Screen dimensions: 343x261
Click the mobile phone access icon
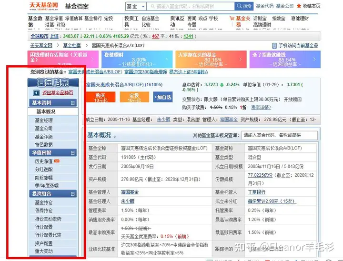tap(274, 46)
